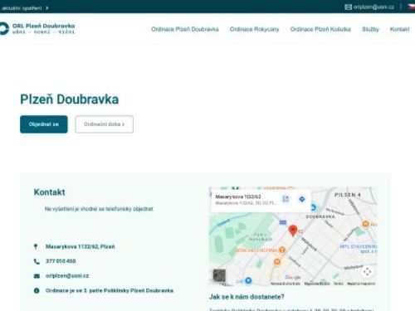Click the Plzeň Doubravka heading
The image size is (415, 311).
click(70, 100)
